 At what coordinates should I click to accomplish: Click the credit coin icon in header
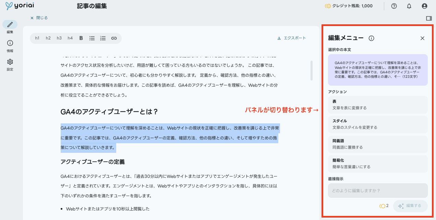(328, 6)
